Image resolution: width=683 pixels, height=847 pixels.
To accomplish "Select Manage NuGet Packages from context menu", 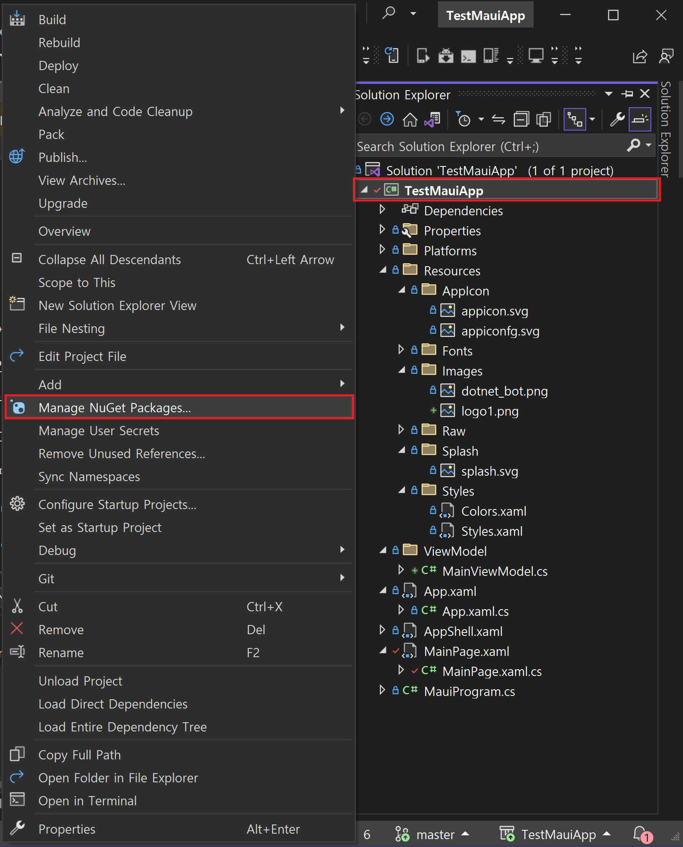I will click(x=114, y=408).
